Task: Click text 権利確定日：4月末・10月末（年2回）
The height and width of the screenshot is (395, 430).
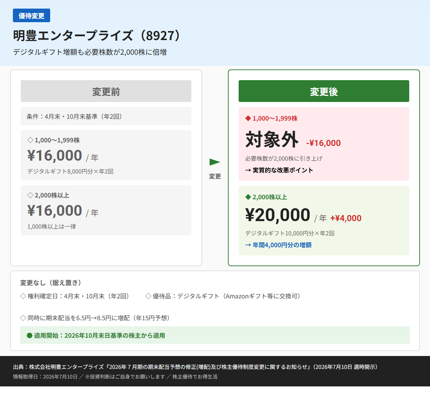Action: [x=78, y=296]
